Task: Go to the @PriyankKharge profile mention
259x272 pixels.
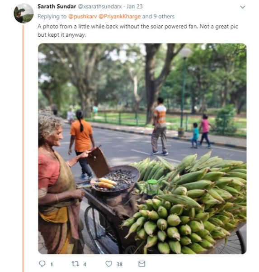Action: click(119, 16)
